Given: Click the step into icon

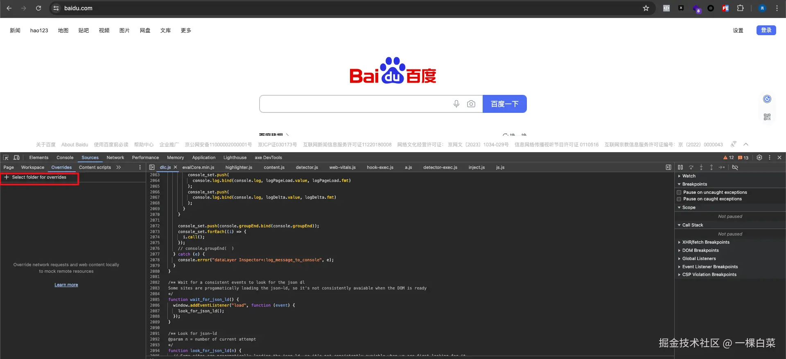Looking at the screenshot, I should tap(701, 167).
